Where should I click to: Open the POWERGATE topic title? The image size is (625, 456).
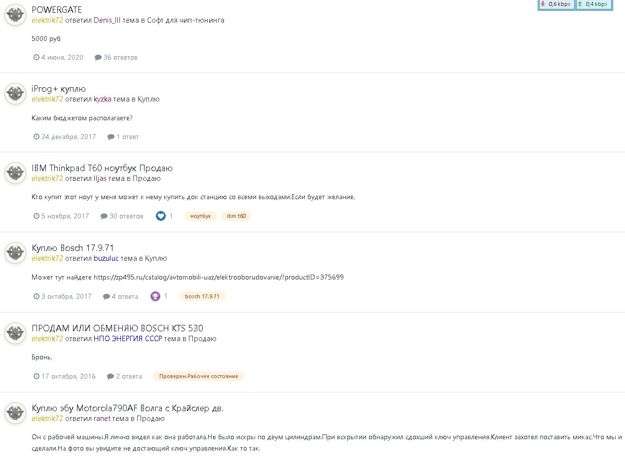coord(57,10)
